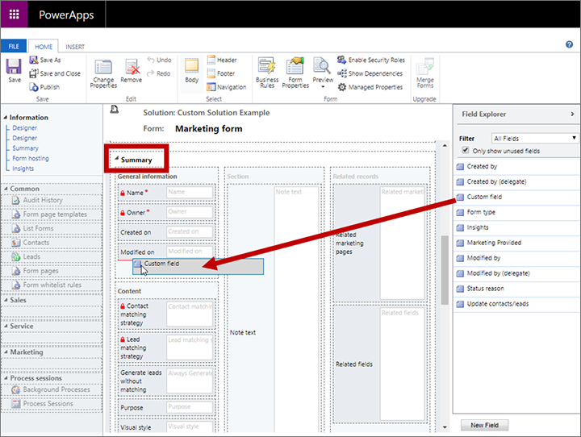Click scroll down arrow of form canvas

pyautogui.click(x=445, y=427)
